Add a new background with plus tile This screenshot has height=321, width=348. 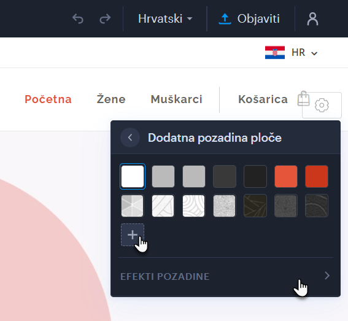[x=133, y=234]
